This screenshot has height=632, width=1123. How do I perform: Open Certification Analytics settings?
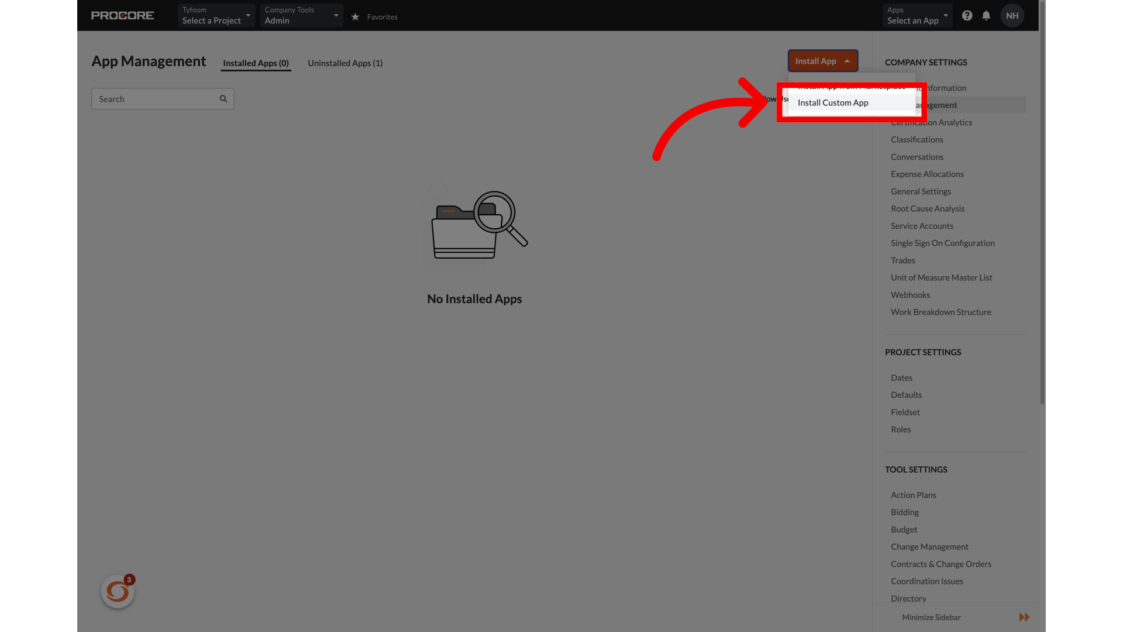click(931, 122)
